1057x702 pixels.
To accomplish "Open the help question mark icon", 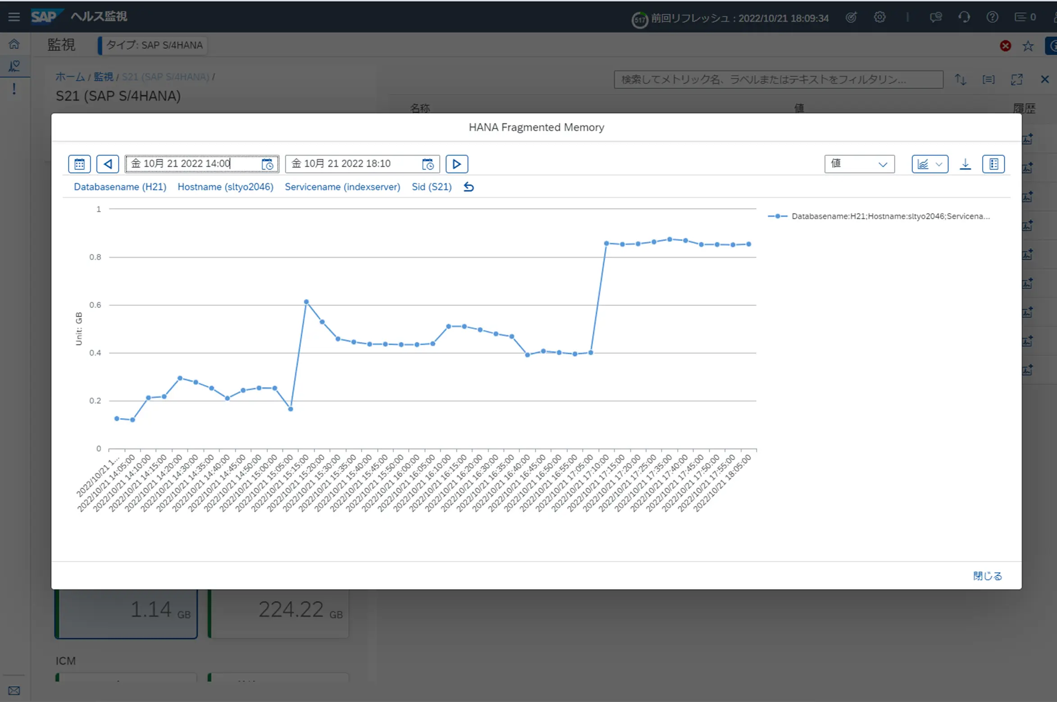I will point(992,18).
